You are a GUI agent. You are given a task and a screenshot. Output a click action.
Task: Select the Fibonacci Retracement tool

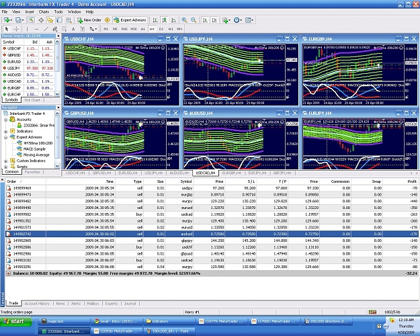pyautogui.click(x=64, y=29)
